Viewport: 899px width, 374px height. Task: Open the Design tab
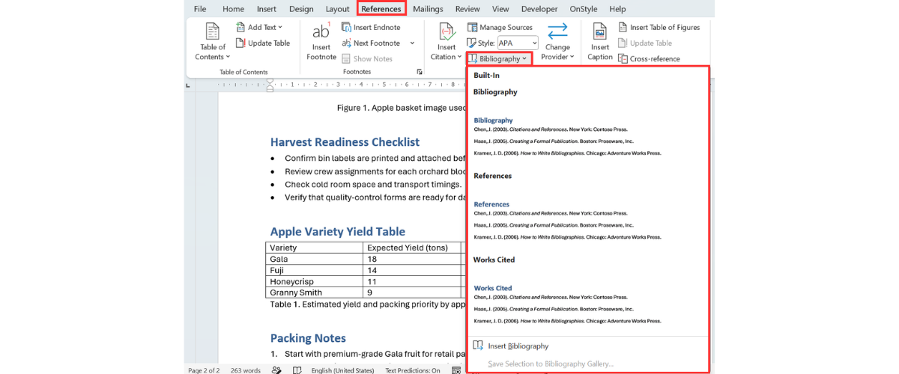click(301, 9)
